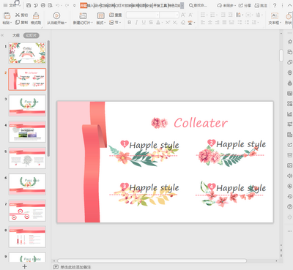Click the Share button
The image size is (293, 270).
(x=245, y=5)
